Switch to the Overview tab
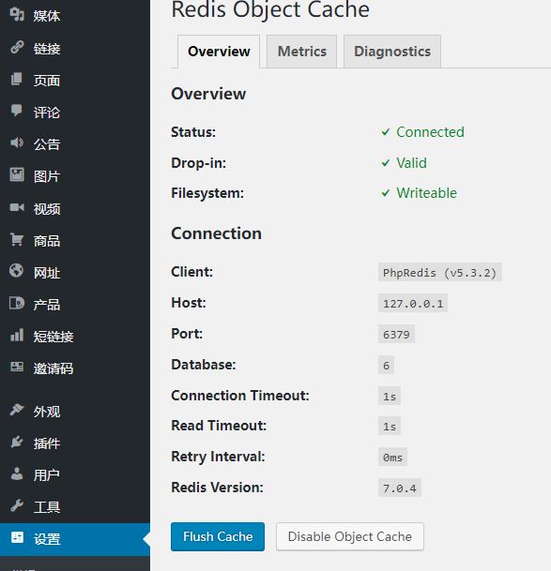Screen dimensions: 551x571 point(219,52)
